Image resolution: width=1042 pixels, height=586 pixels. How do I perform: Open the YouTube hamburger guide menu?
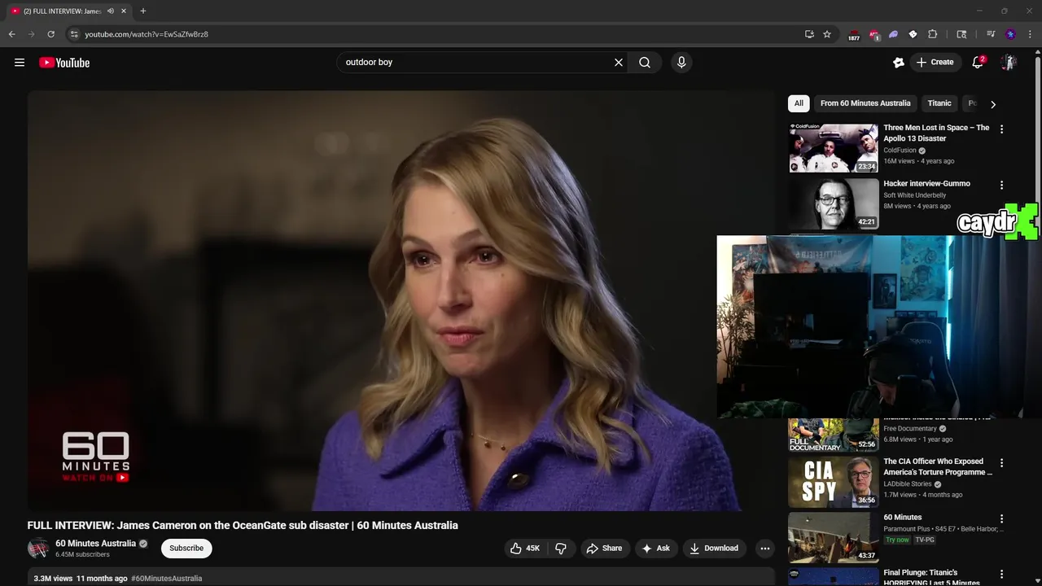tap(20, 63)
